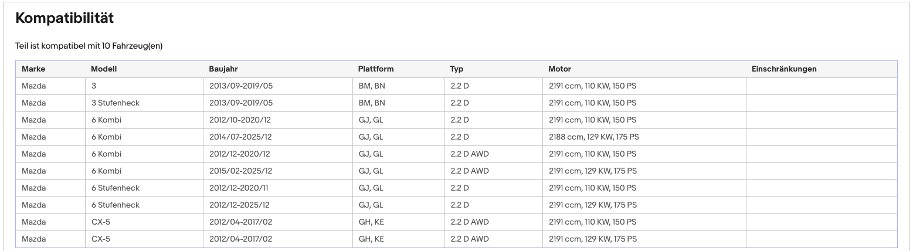Click 'GH, KE' in the CX-5 129 KW row
This screenshot has height=251, width=913.
tap(371, 239)
